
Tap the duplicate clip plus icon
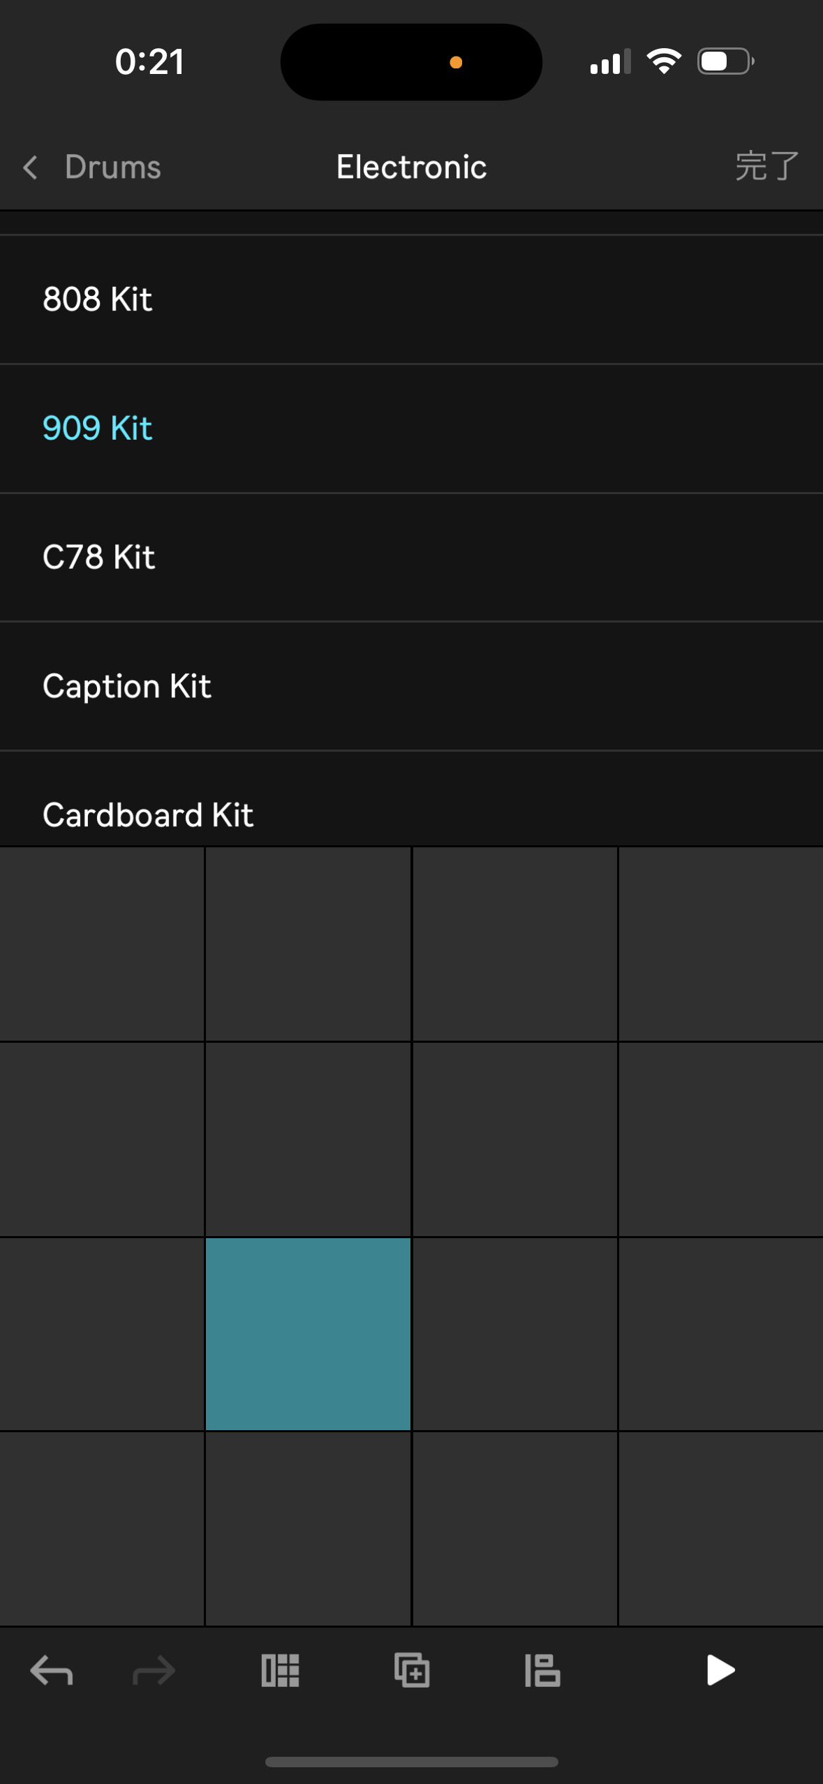pos(412,1670)
